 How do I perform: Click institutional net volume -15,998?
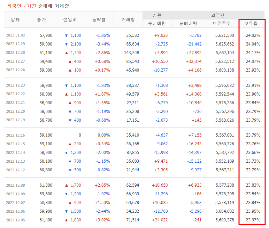[161, 153]
